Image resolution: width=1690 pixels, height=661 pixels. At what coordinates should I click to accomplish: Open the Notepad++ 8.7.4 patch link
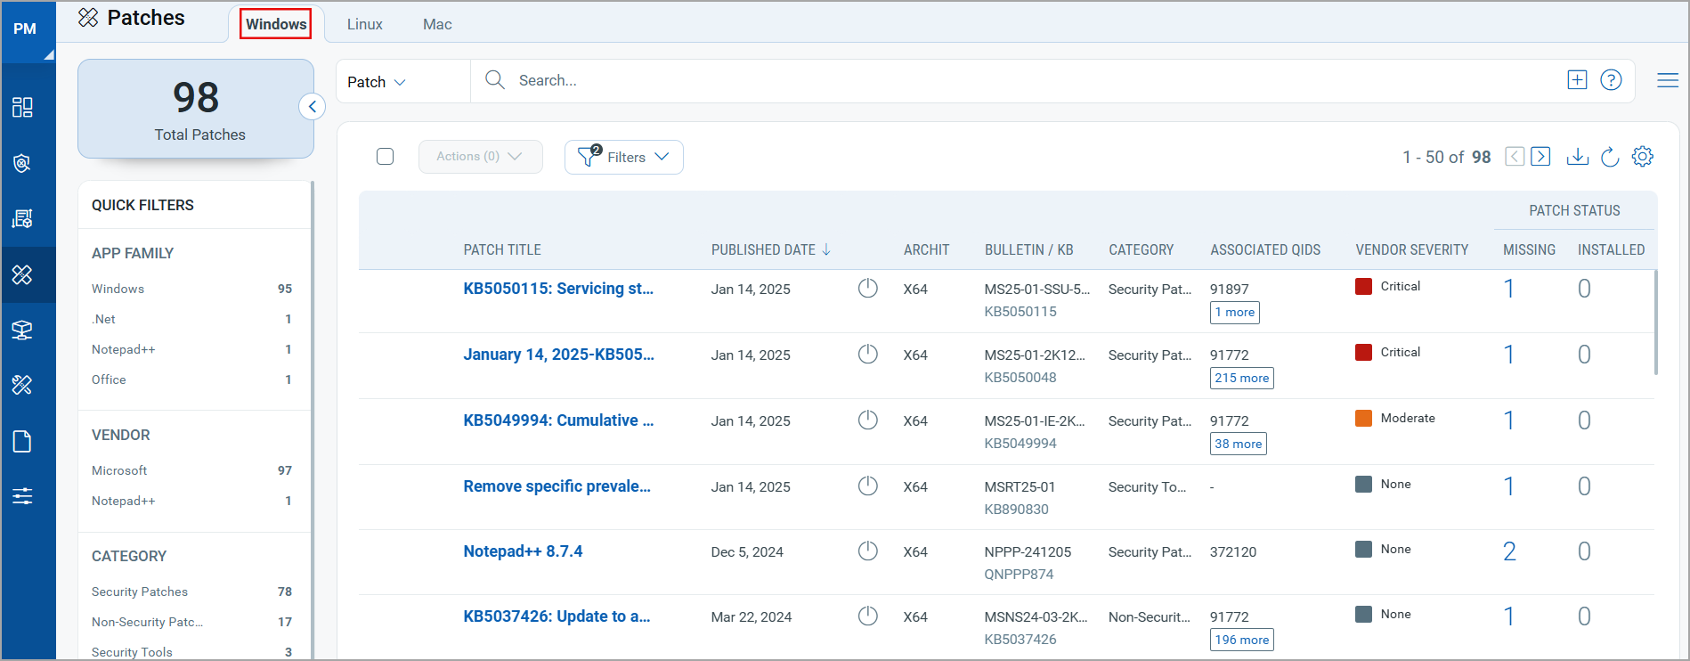[x=523, y=551]
